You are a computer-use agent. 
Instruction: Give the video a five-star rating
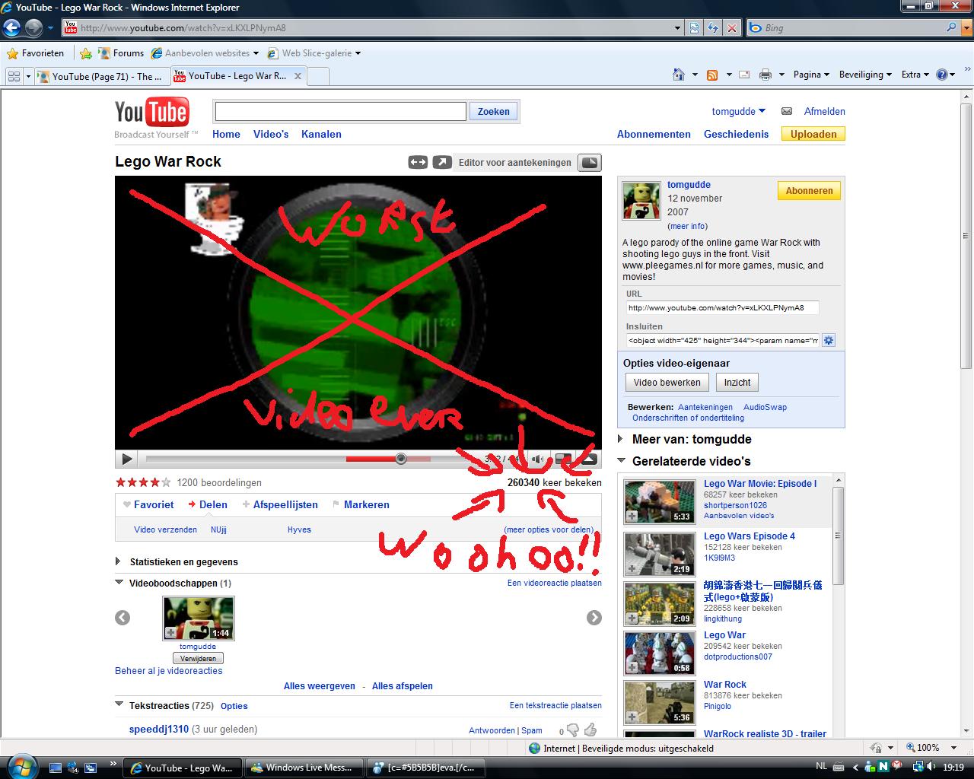pyautogui.click(x=165, y=482)
